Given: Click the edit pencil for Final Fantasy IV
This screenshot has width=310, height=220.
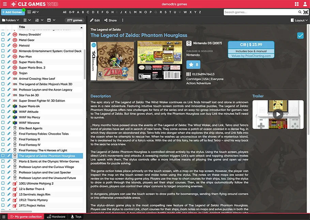Looking at the screenshot, I should [9, 145].
